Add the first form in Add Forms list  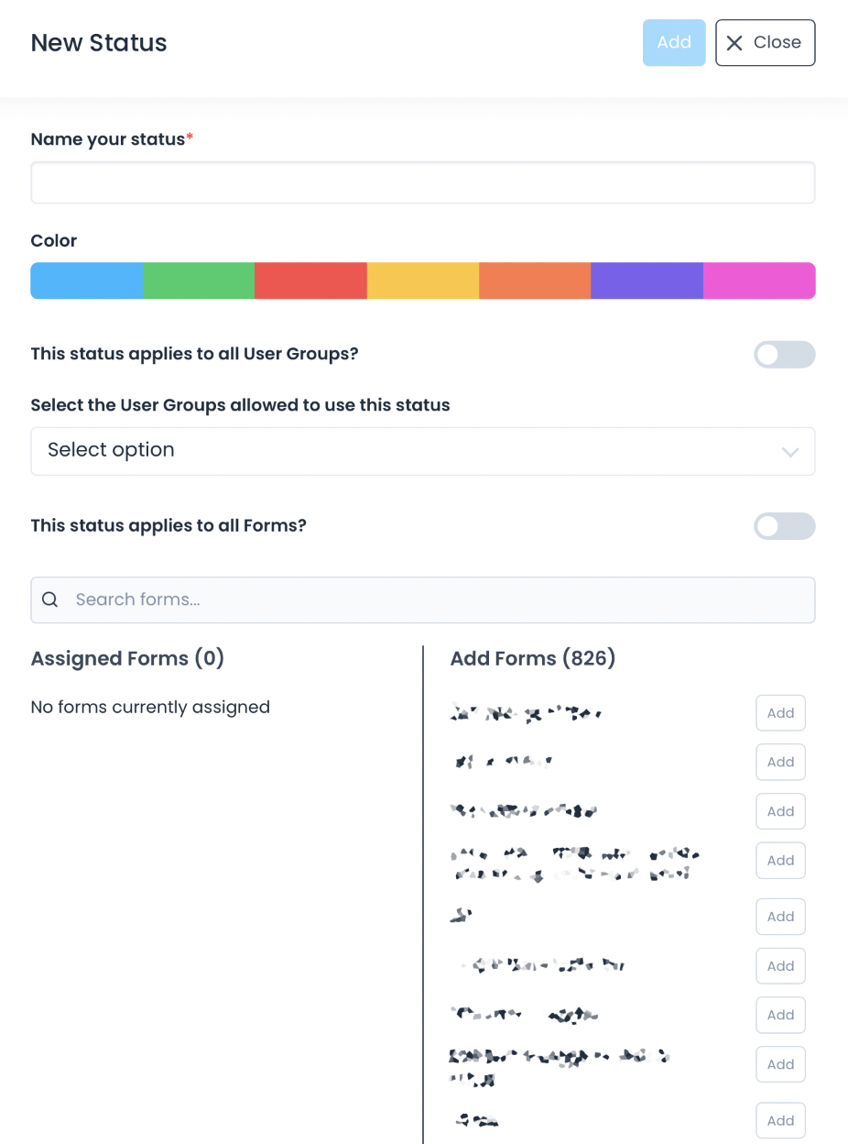(x=780, y=713)
